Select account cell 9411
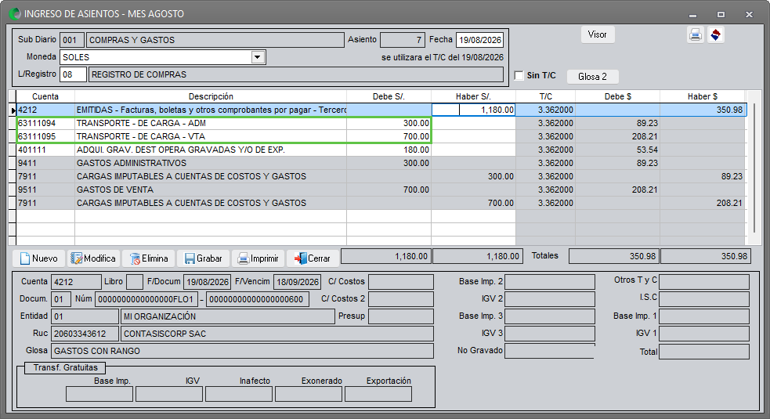The image size is (770, 419). tap(45, 163)
